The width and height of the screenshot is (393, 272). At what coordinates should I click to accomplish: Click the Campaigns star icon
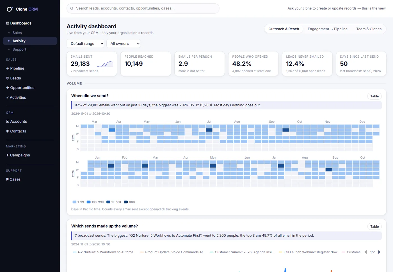tap(8, 155)
